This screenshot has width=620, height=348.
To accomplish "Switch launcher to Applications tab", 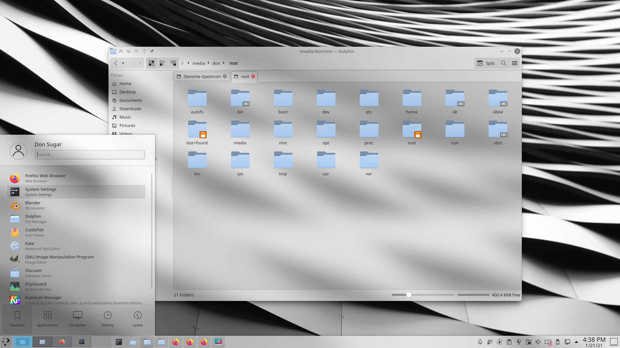I will point(47,319).
